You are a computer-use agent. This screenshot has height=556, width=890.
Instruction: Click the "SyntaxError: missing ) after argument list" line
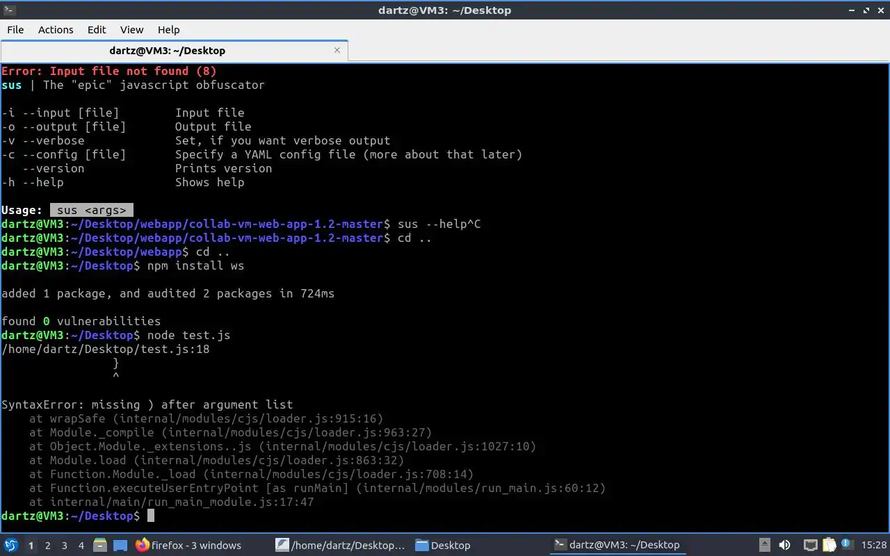pos(147,404)
